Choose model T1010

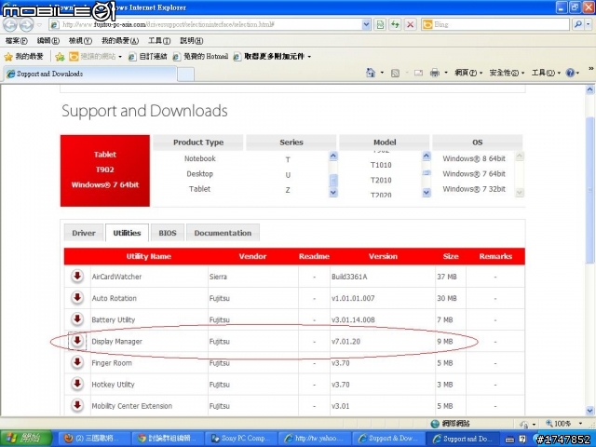381,165
